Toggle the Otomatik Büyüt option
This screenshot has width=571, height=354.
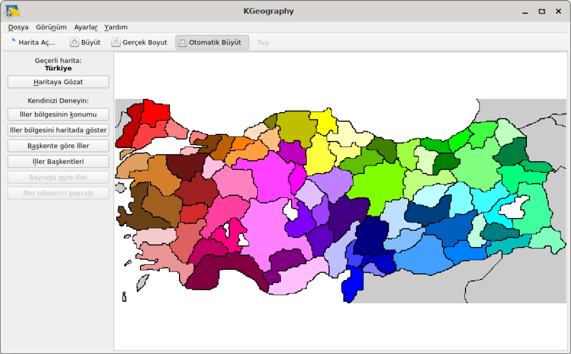point(212,42)
